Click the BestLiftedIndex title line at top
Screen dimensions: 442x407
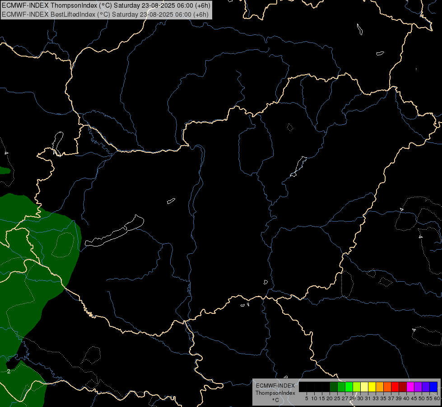coord(105,14)
